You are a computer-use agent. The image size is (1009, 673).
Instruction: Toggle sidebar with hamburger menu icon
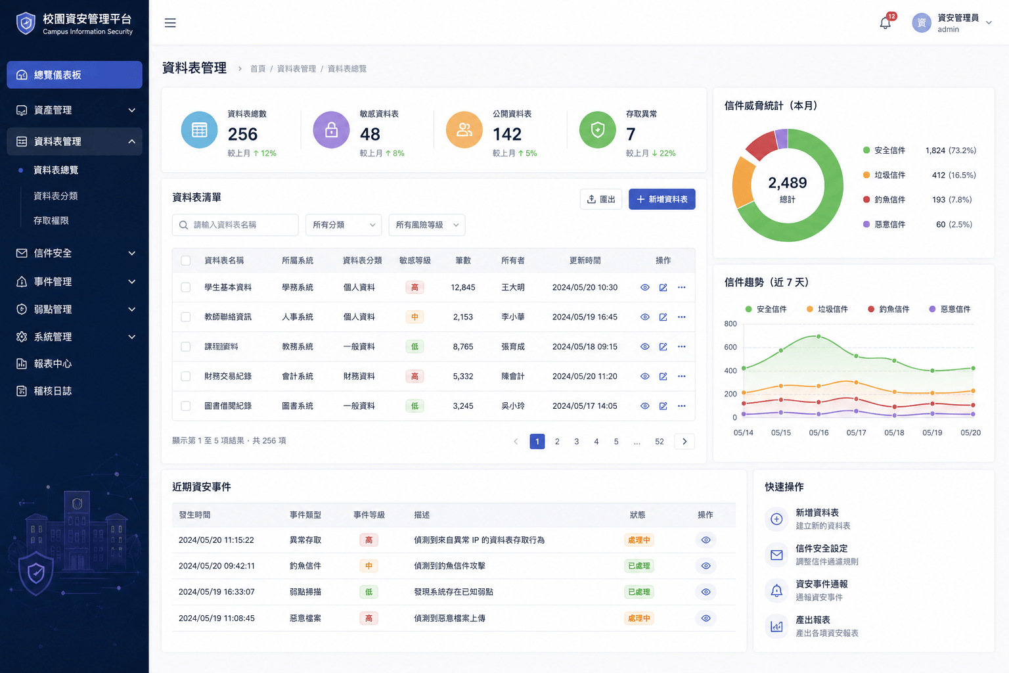(x=170, y=23)
